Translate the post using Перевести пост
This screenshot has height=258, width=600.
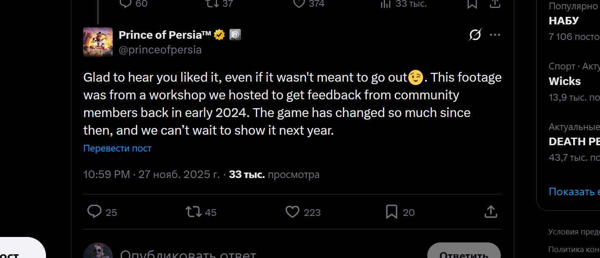tap(117, 148)
